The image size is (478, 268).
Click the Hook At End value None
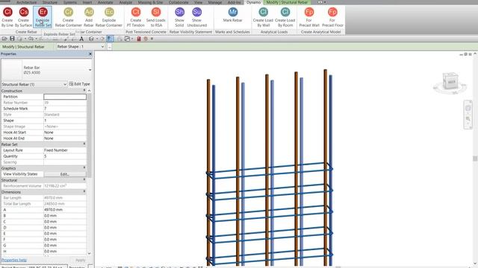click(x=65, y=138)
